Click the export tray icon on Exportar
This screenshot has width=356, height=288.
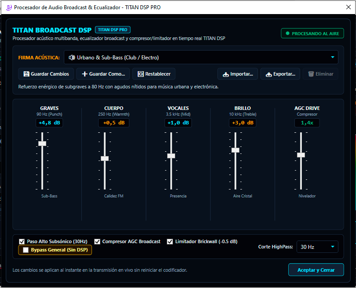pos(269,74)
